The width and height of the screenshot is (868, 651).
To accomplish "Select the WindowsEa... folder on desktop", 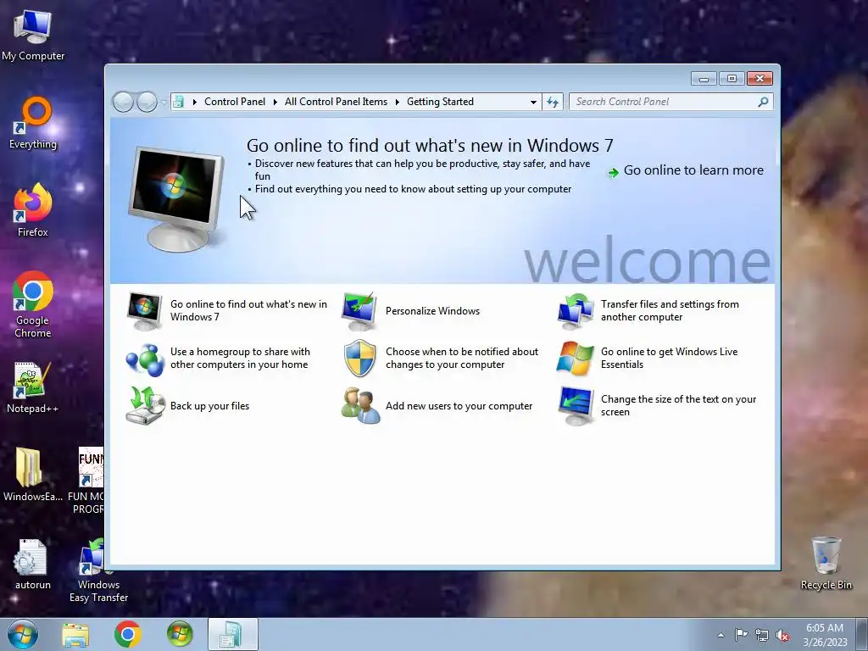I will coord(33,475).
